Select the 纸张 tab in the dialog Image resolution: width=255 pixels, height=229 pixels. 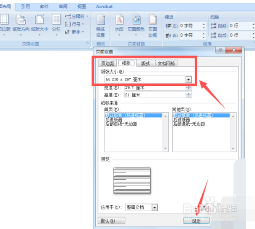[x=126, y=63]
